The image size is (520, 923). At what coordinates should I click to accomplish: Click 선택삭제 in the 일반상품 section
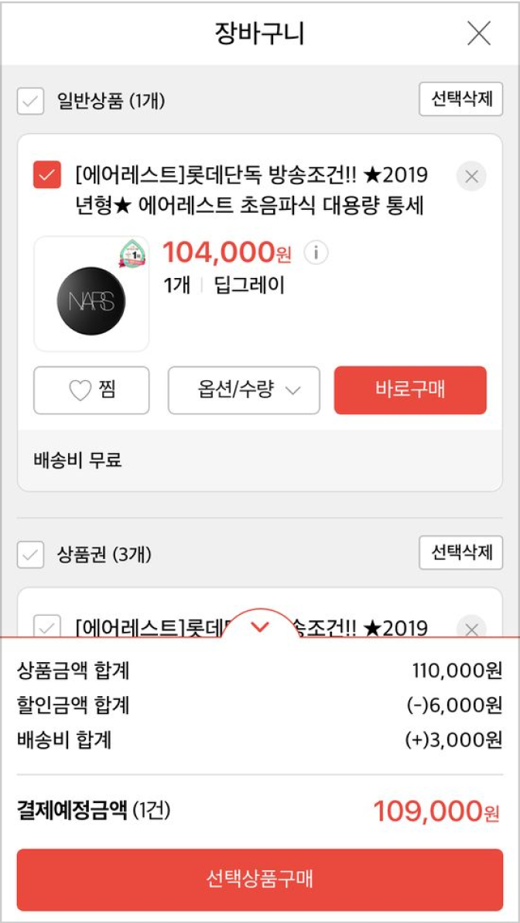(461, 100)
